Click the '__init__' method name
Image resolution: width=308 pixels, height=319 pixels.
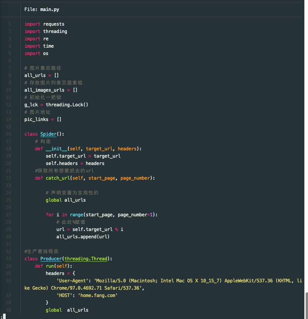pyautogui.click(x=56, y=149)
